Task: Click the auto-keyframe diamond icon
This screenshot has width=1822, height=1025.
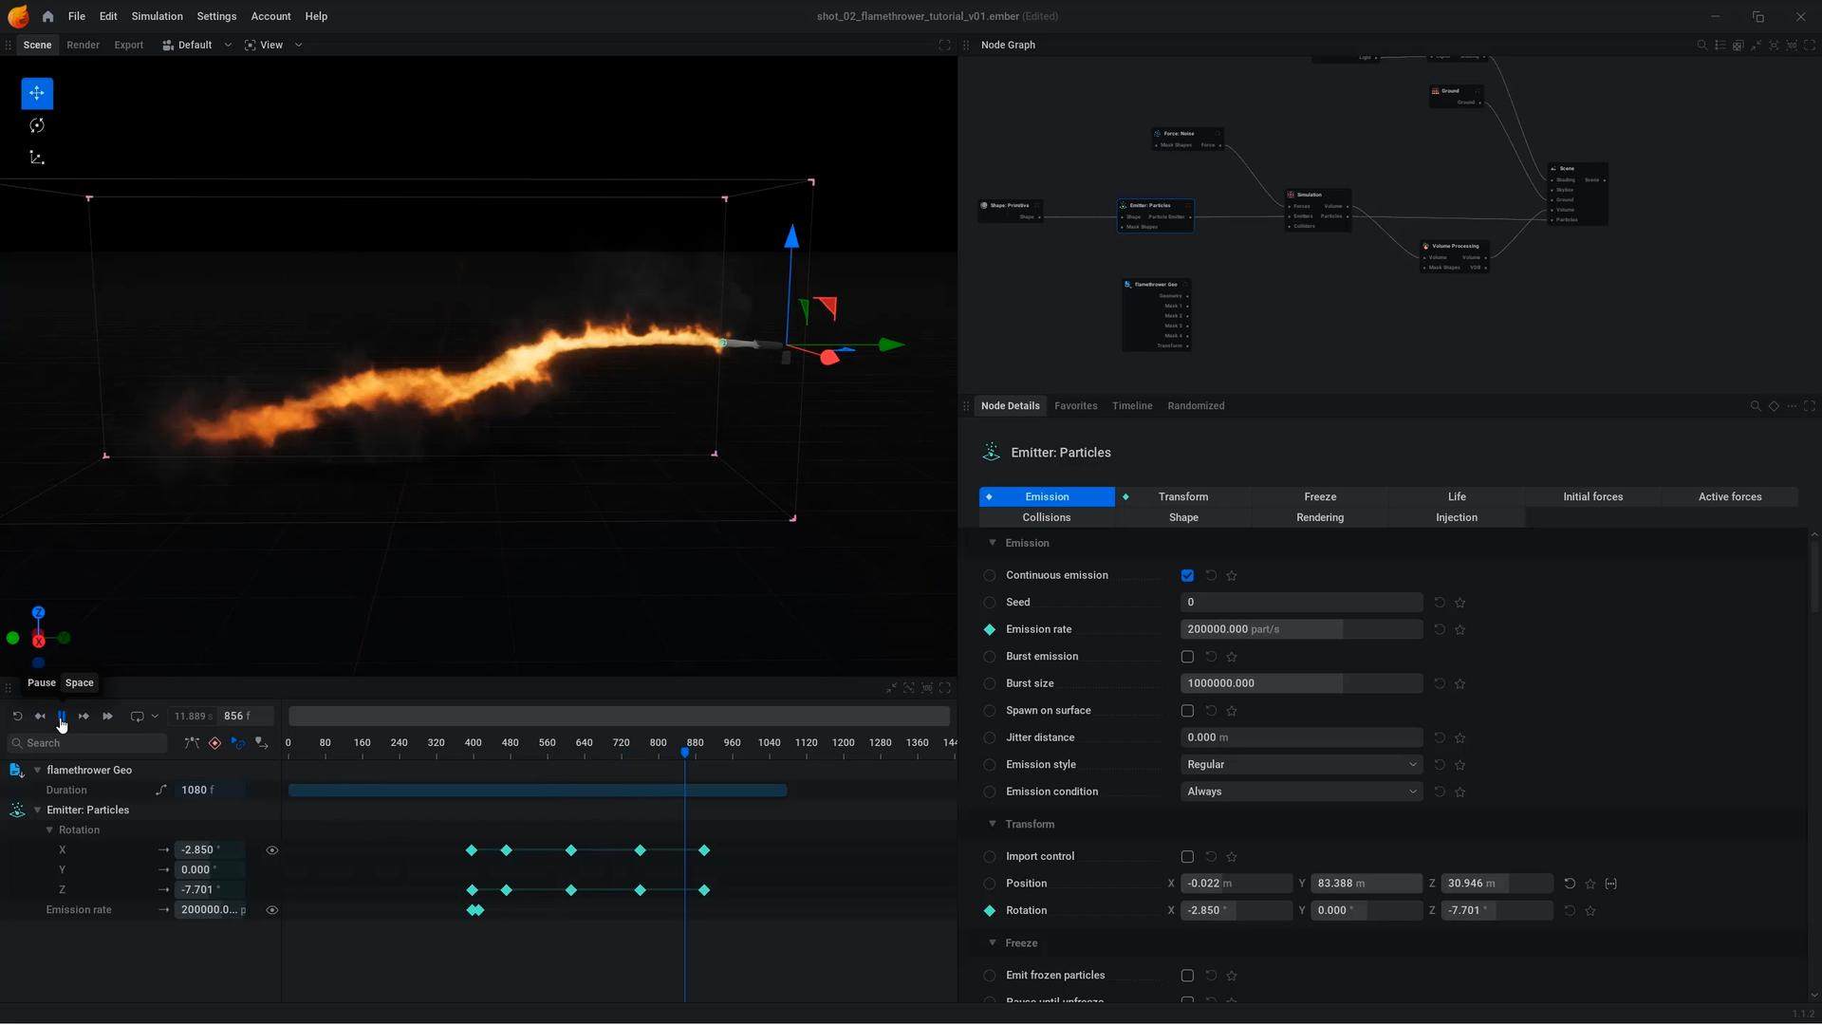Action: pos(214,743)
